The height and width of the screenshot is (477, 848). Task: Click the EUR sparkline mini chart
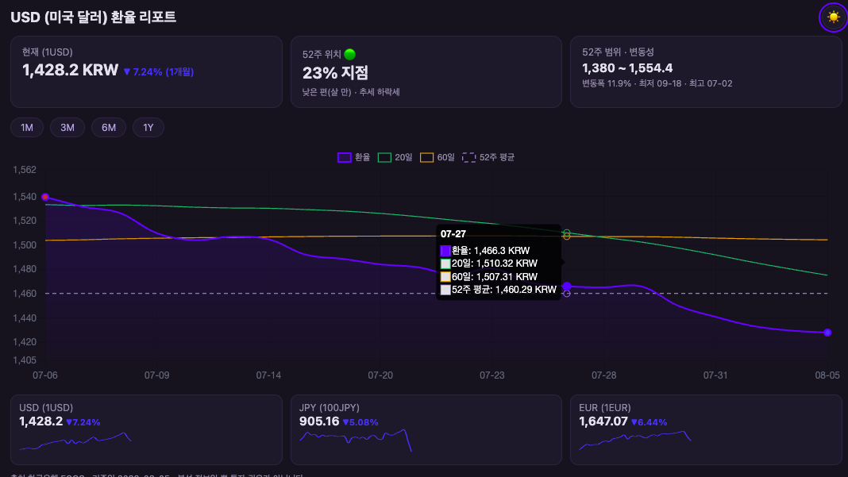click(635, 440)
